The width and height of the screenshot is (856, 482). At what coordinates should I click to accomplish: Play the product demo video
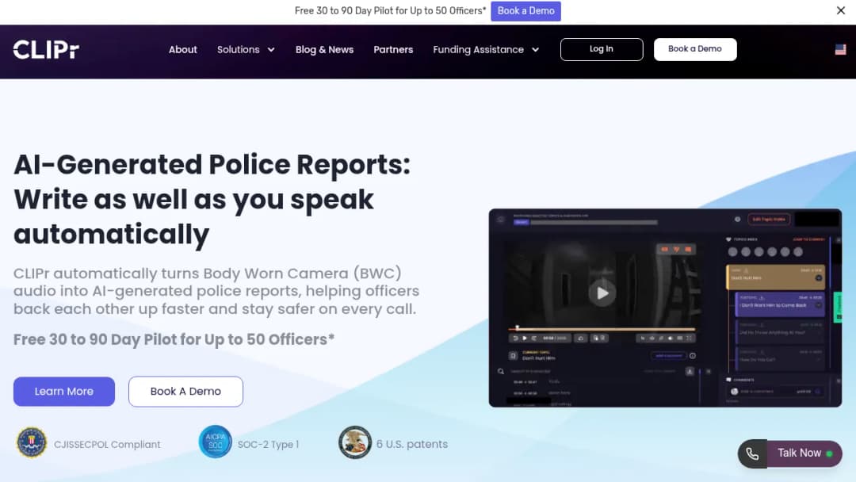click(602, 293)
